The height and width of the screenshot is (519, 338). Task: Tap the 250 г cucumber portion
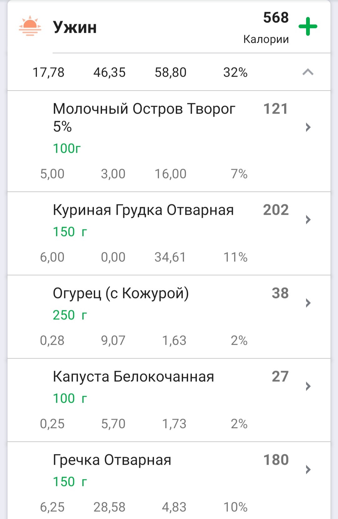70,315
